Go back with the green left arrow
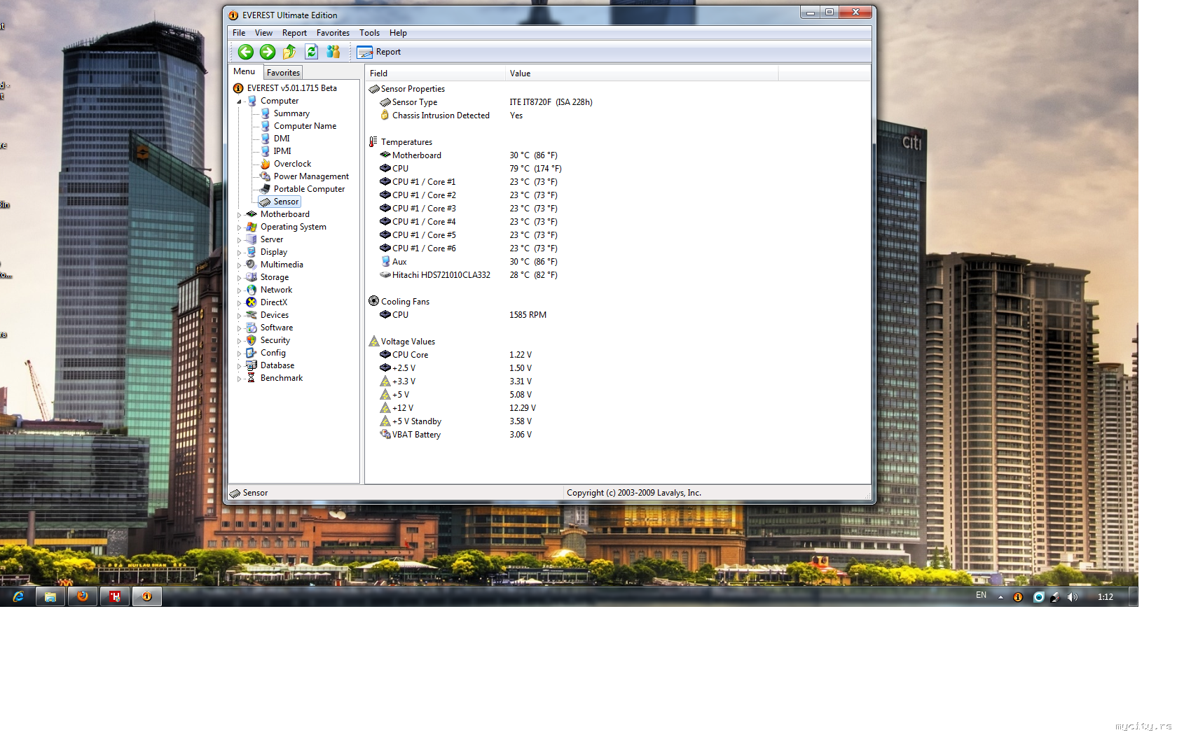This screenshot has height=735, width=1177. coord(245,52)
